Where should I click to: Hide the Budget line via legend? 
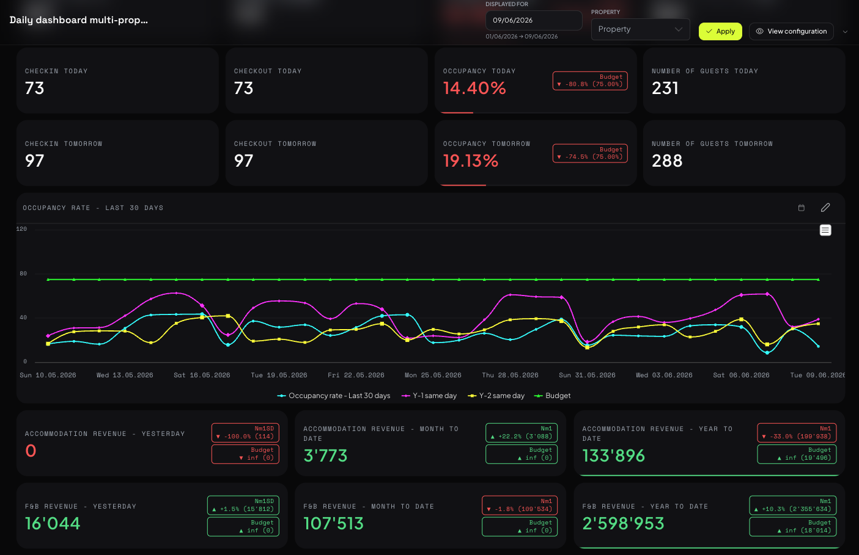552,396
